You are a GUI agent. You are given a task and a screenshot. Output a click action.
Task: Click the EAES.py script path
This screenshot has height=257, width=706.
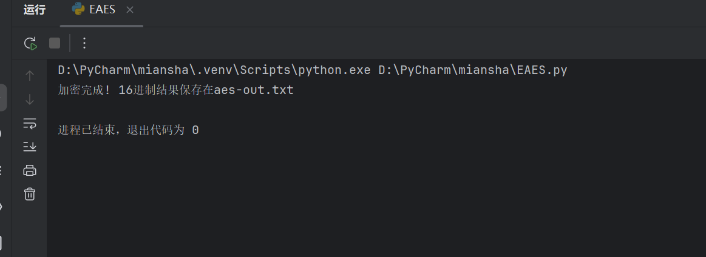(473, 70)
